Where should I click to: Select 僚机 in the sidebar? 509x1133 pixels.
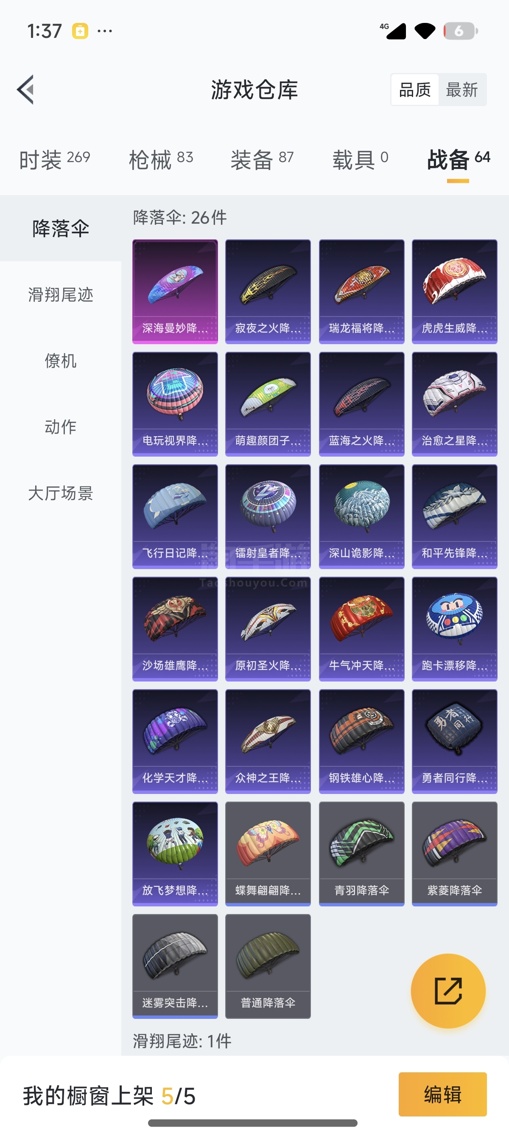(61, 361)
